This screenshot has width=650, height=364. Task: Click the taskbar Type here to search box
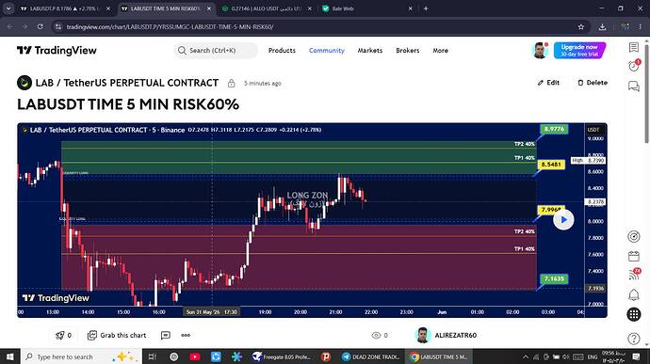[81, 356]
